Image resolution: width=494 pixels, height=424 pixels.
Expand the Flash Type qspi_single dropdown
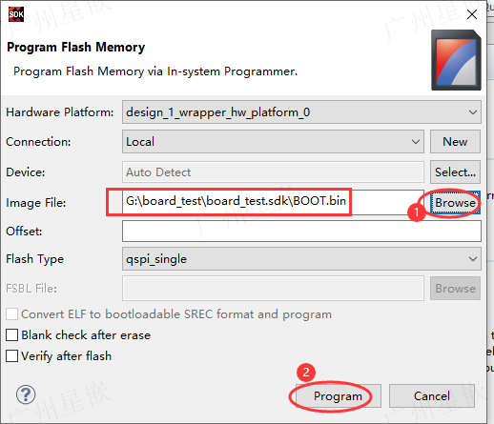(301, 259)
